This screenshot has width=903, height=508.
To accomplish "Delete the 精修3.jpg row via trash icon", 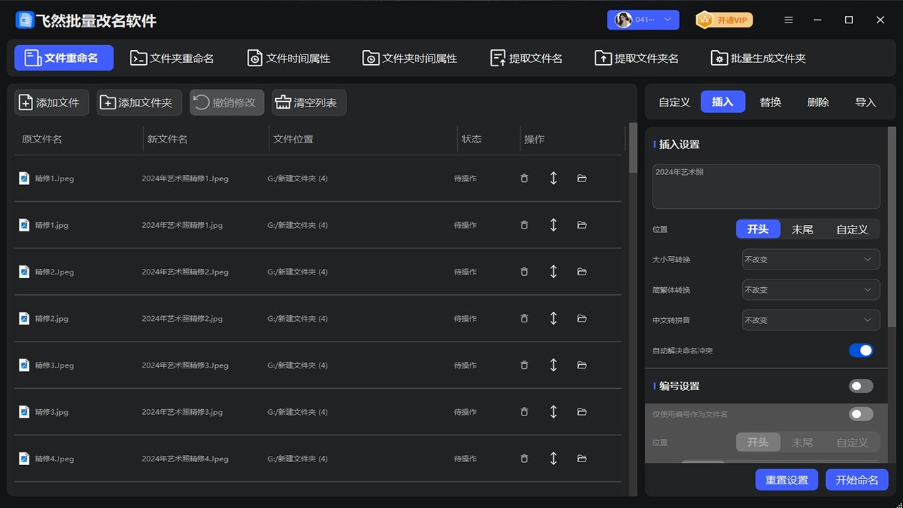I will pos(523,412).
